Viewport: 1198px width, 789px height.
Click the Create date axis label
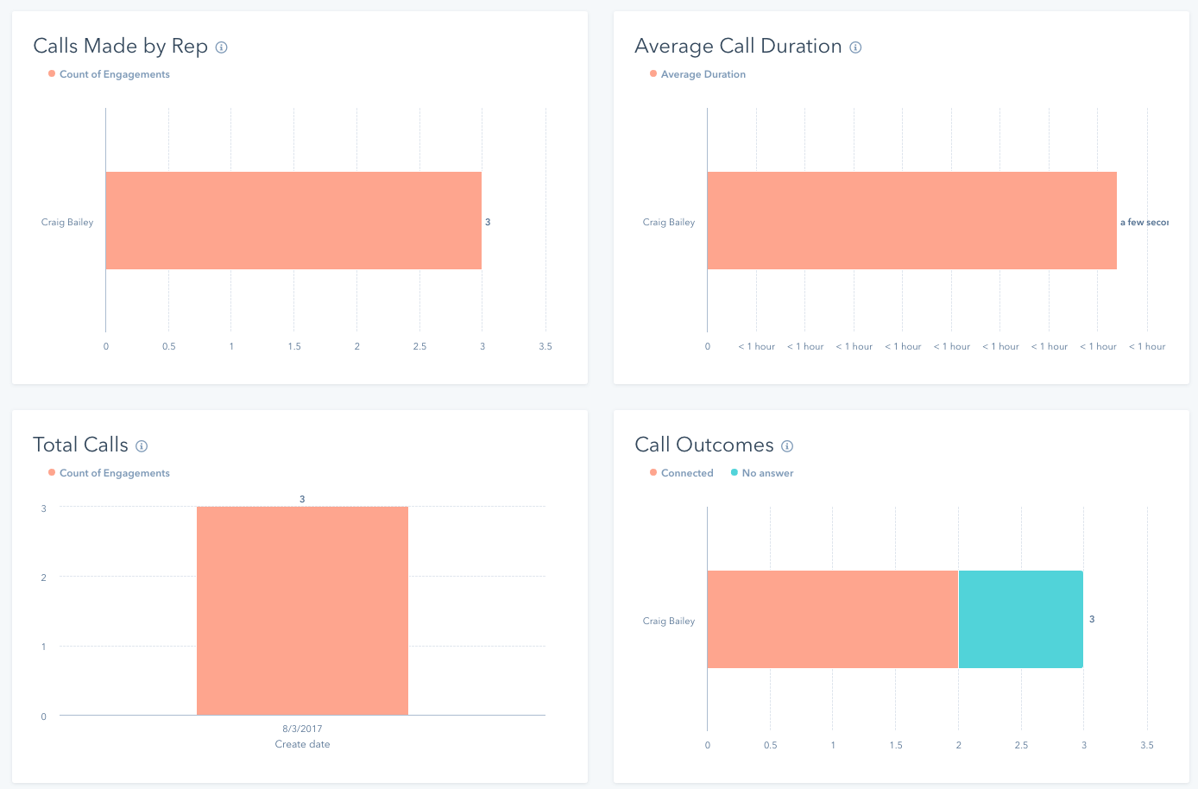[301, 743]
